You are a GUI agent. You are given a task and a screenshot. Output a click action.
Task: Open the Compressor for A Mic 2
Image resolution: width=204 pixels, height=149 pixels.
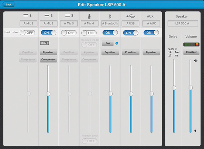(x=48, y=60)
